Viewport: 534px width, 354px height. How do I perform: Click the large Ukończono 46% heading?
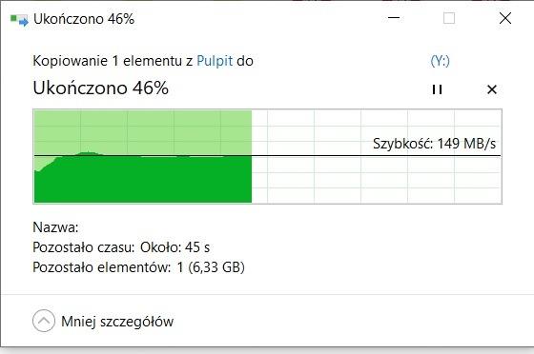coord(101,88)
